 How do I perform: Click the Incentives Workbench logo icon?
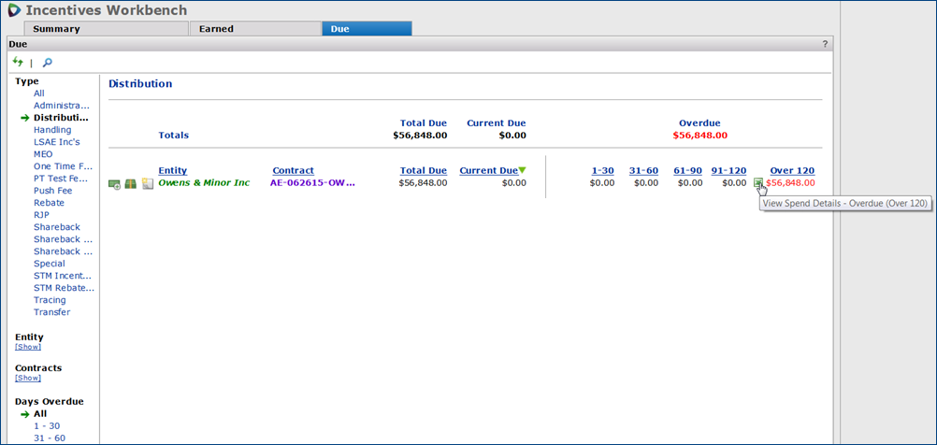tap(14, 10)
